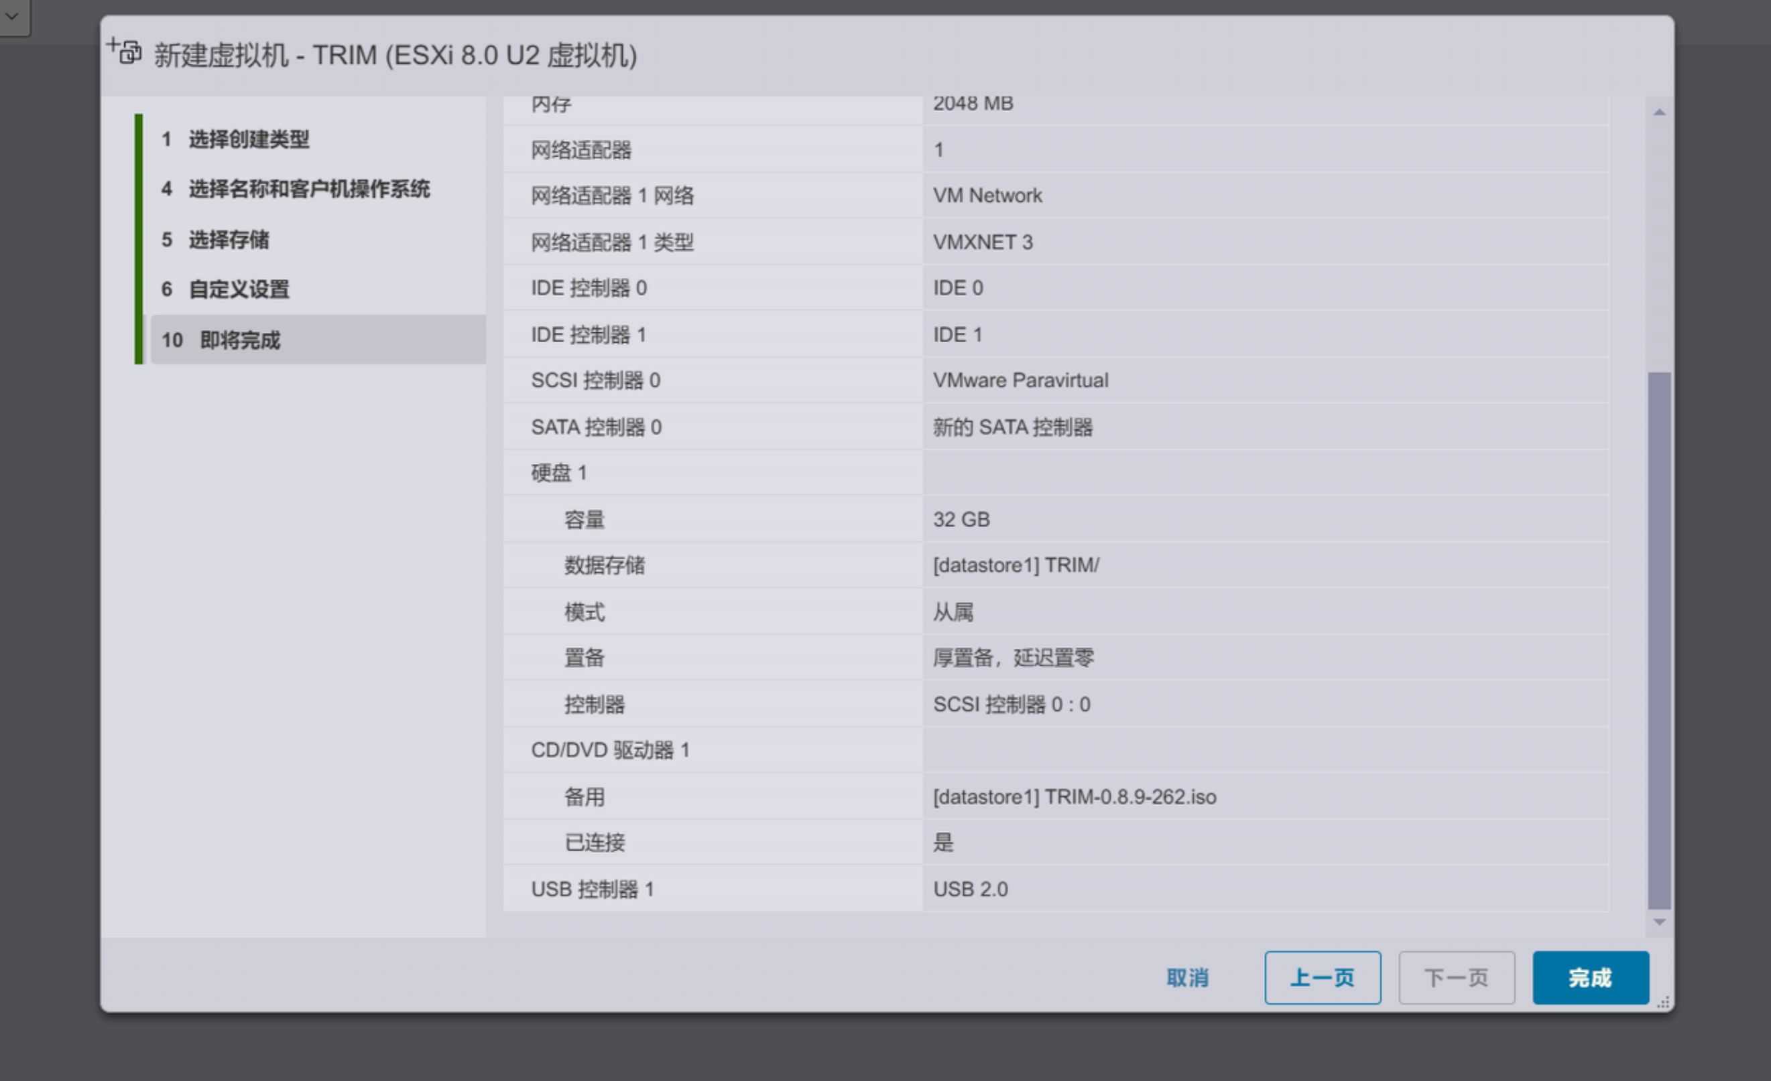Click the 上一页 previous button
The width and height of the screenshot is (1771, 1081).
click(1323, 978)
